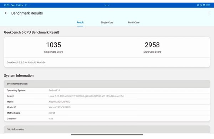Open the three-dot overflow menu
The image size is (214, 139).
click(209, 13)
